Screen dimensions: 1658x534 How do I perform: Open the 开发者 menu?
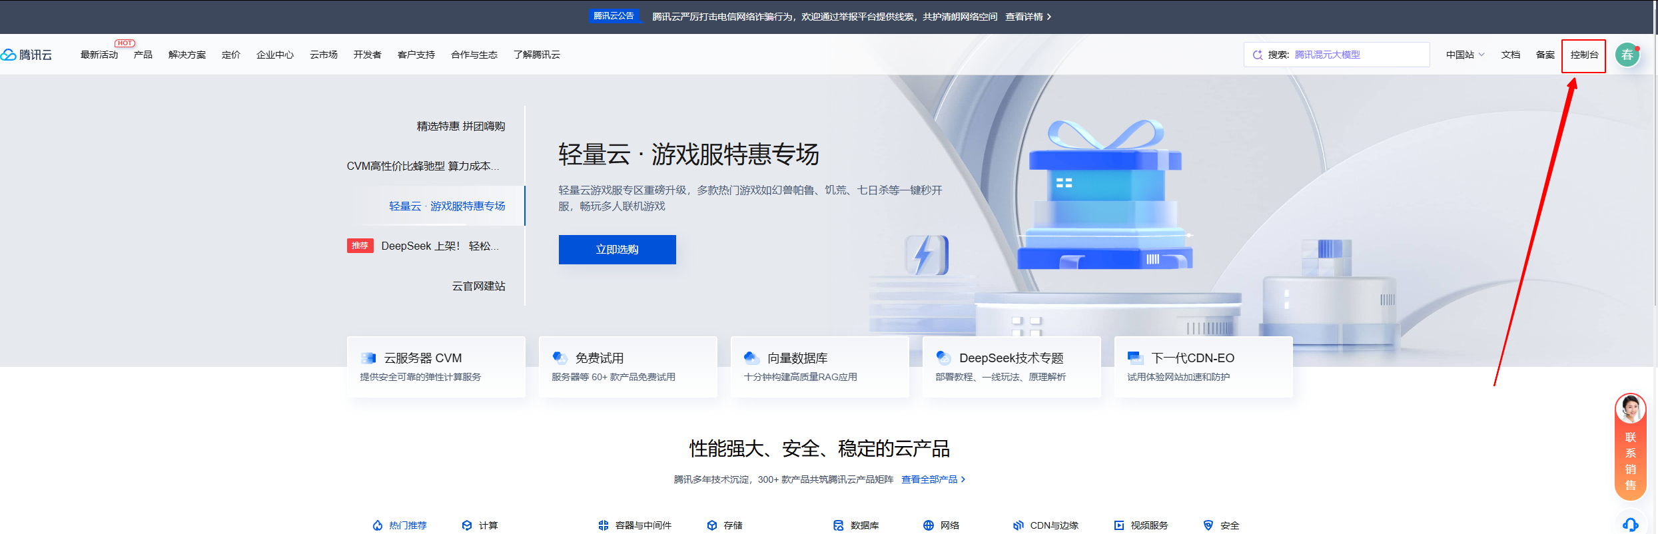click(368, 55)
